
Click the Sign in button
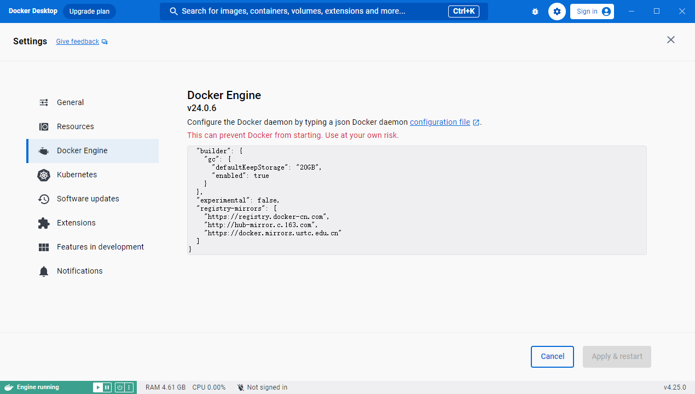click(x=592, y=11)
